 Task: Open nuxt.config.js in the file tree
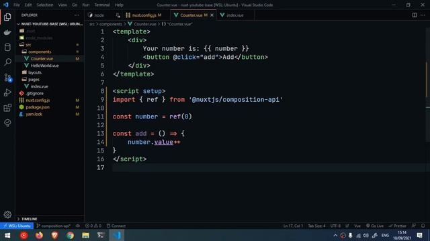[x=50, y=100]
